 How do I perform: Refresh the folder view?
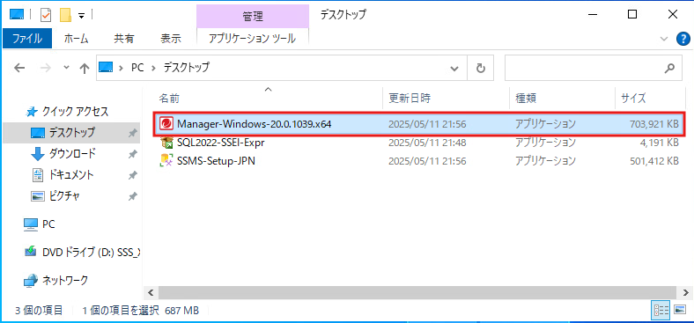(x=481, y=68)
